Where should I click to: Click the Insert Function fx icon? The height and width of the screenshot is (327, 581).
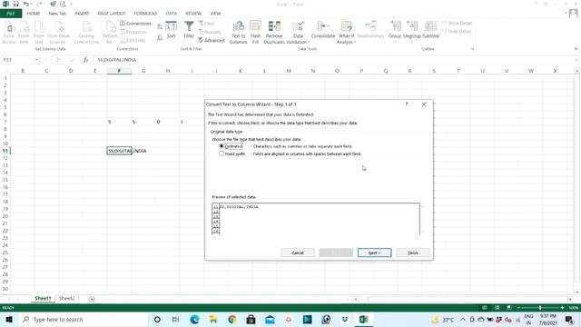[85, 60]
